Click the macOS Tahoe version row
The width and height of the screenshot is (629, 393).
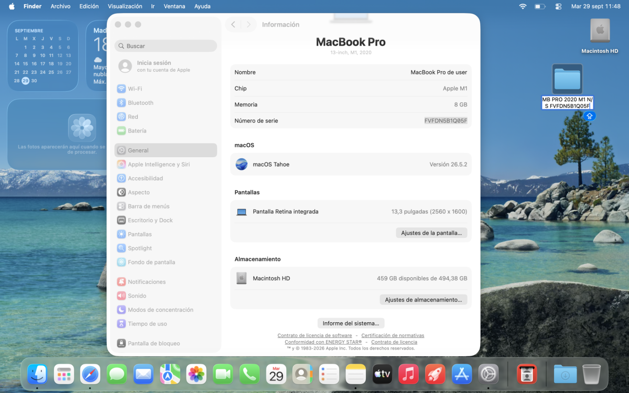(x=351, y=165)
